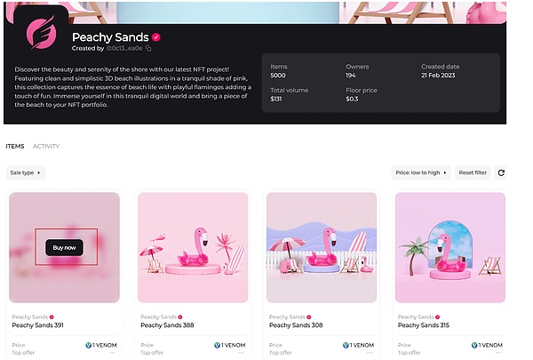Click the verified badge beside the Peachy Sands title
The image size is (533, 360).
tap(156, 37)
